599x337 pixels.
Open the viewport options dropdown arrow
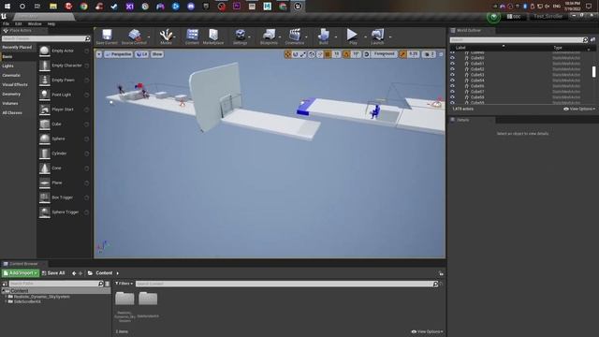pyautogui.click(x=99, y=54)
